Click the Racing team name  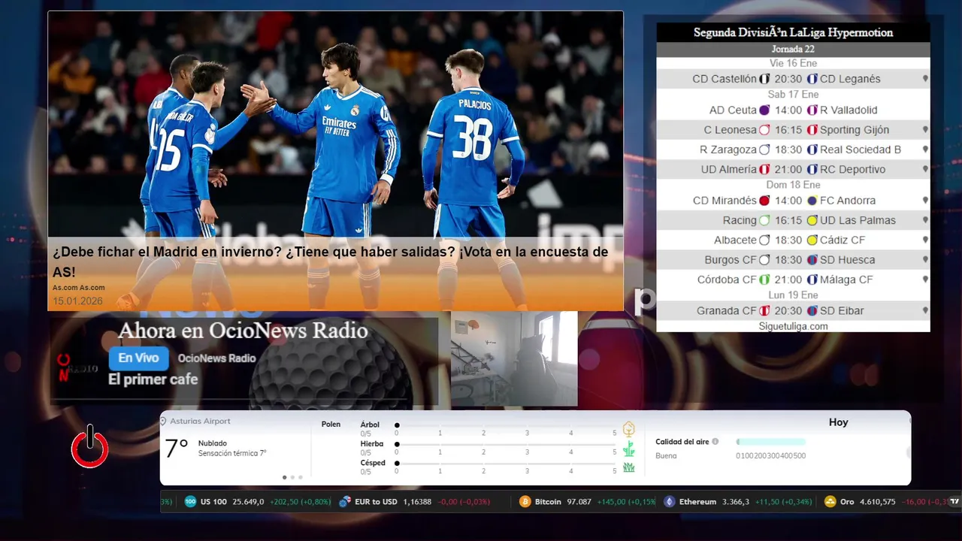click(x=740, y=220)
